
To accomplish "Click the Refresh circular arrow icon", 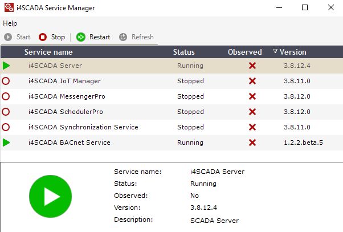I will click(x=123, y=37).
